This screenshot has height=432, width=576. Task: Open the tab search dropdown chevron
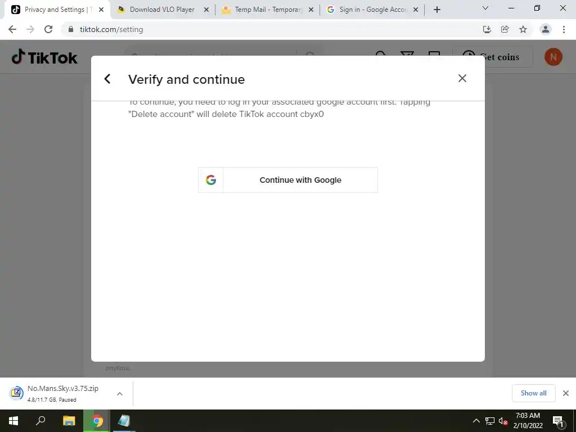[485, 8]
